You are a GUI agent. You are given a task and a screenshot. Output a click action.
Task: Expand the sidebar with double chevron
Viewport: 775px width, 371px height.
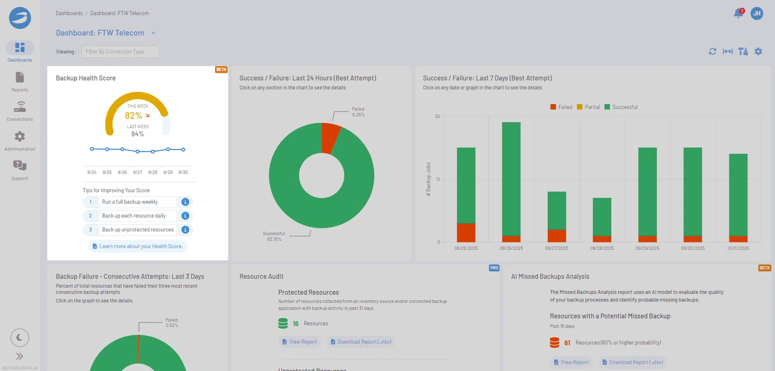pyautogui.click(x=20, y=356)
